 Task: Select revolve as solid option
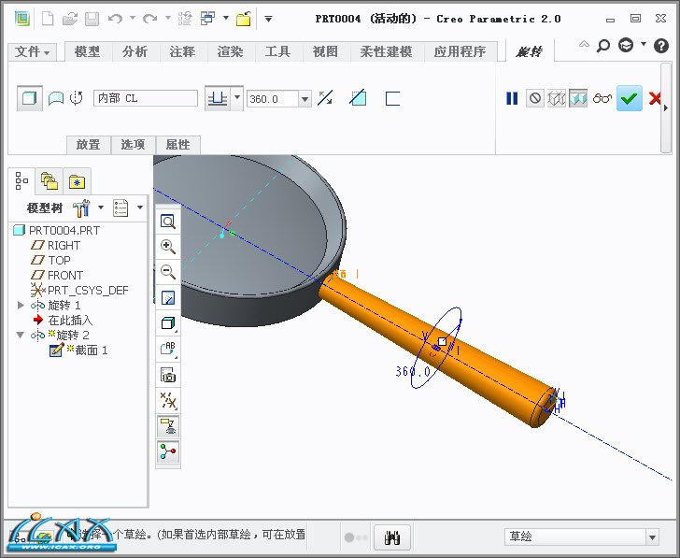pyautogui.click(x=30, y=98)
